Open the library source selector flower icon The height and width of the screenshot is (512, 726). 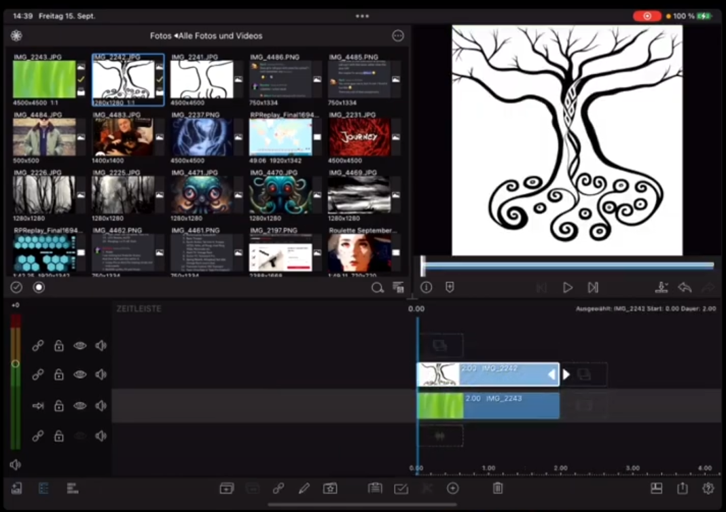point(16,36)
